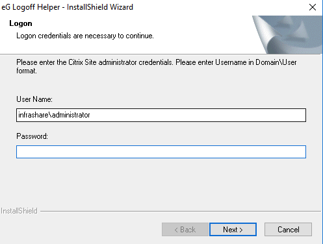323x244 pixels.
Task: Go back using the disabled Back button
Action: tap(185, 230)
